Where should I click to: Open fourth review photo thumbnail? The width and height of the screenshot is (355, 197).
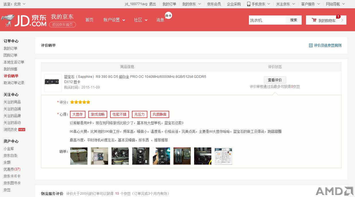141,156
